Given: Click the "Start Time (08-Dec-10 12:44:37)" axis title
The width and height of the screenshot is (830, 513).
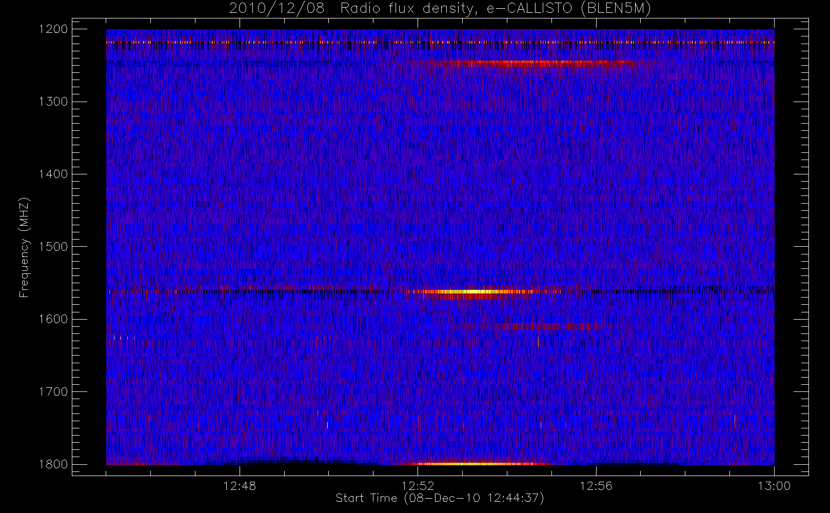Looking at the screenshot, I should (x=440, y=498).
